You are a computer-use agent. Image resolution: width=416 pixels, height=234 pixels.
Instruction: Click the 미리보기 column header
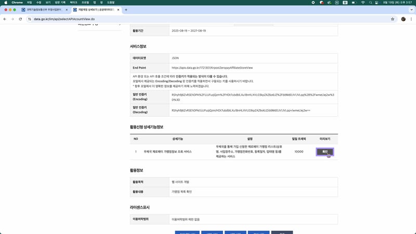pyautogui.click(x=324, y=139)
